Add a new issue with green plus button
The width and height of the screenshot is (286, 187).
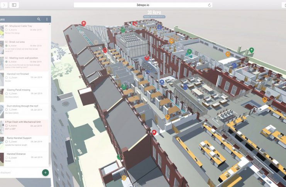point(45,172)
